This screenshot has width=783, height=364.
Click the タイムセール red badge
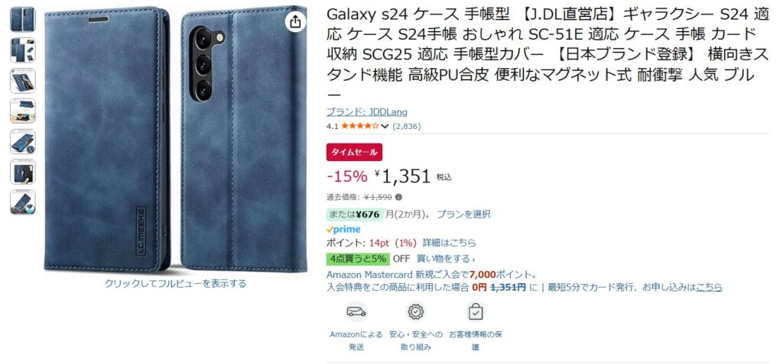coord(354,153)
